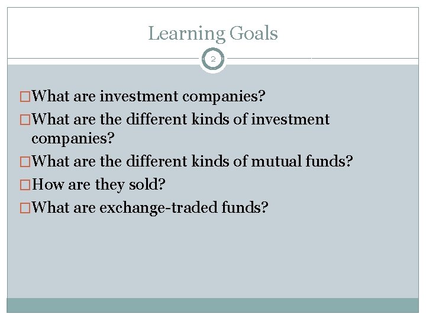Click the white title band beside the heading
Viewport: 426px width, 320px height.
355,34
